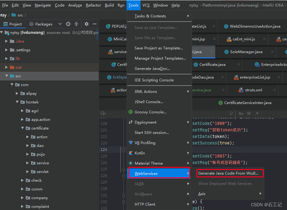
Task: Collapse the certificate package
Action: click(x=22, y=128)
